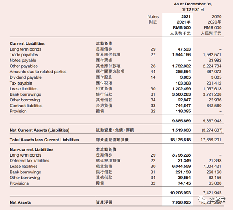Select the Deferred tax liabilities label
Viewport: 233px width, 210px height.
(29, 161)
